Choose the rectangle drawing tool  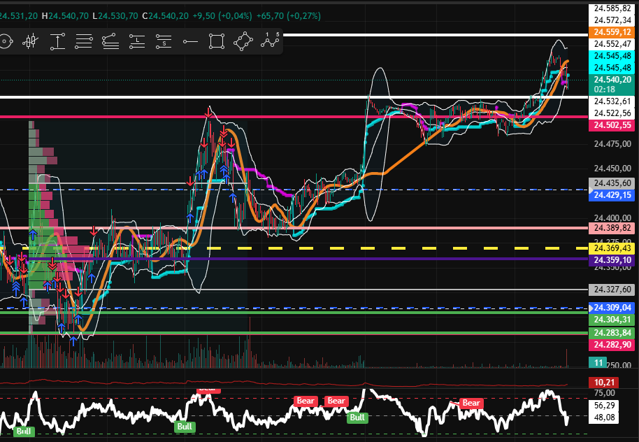click(217, 42)
